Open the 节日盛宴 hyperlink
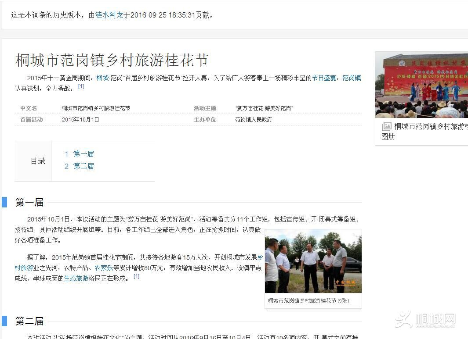Screen dimensions: 468x339 click(x=324, y=78)
